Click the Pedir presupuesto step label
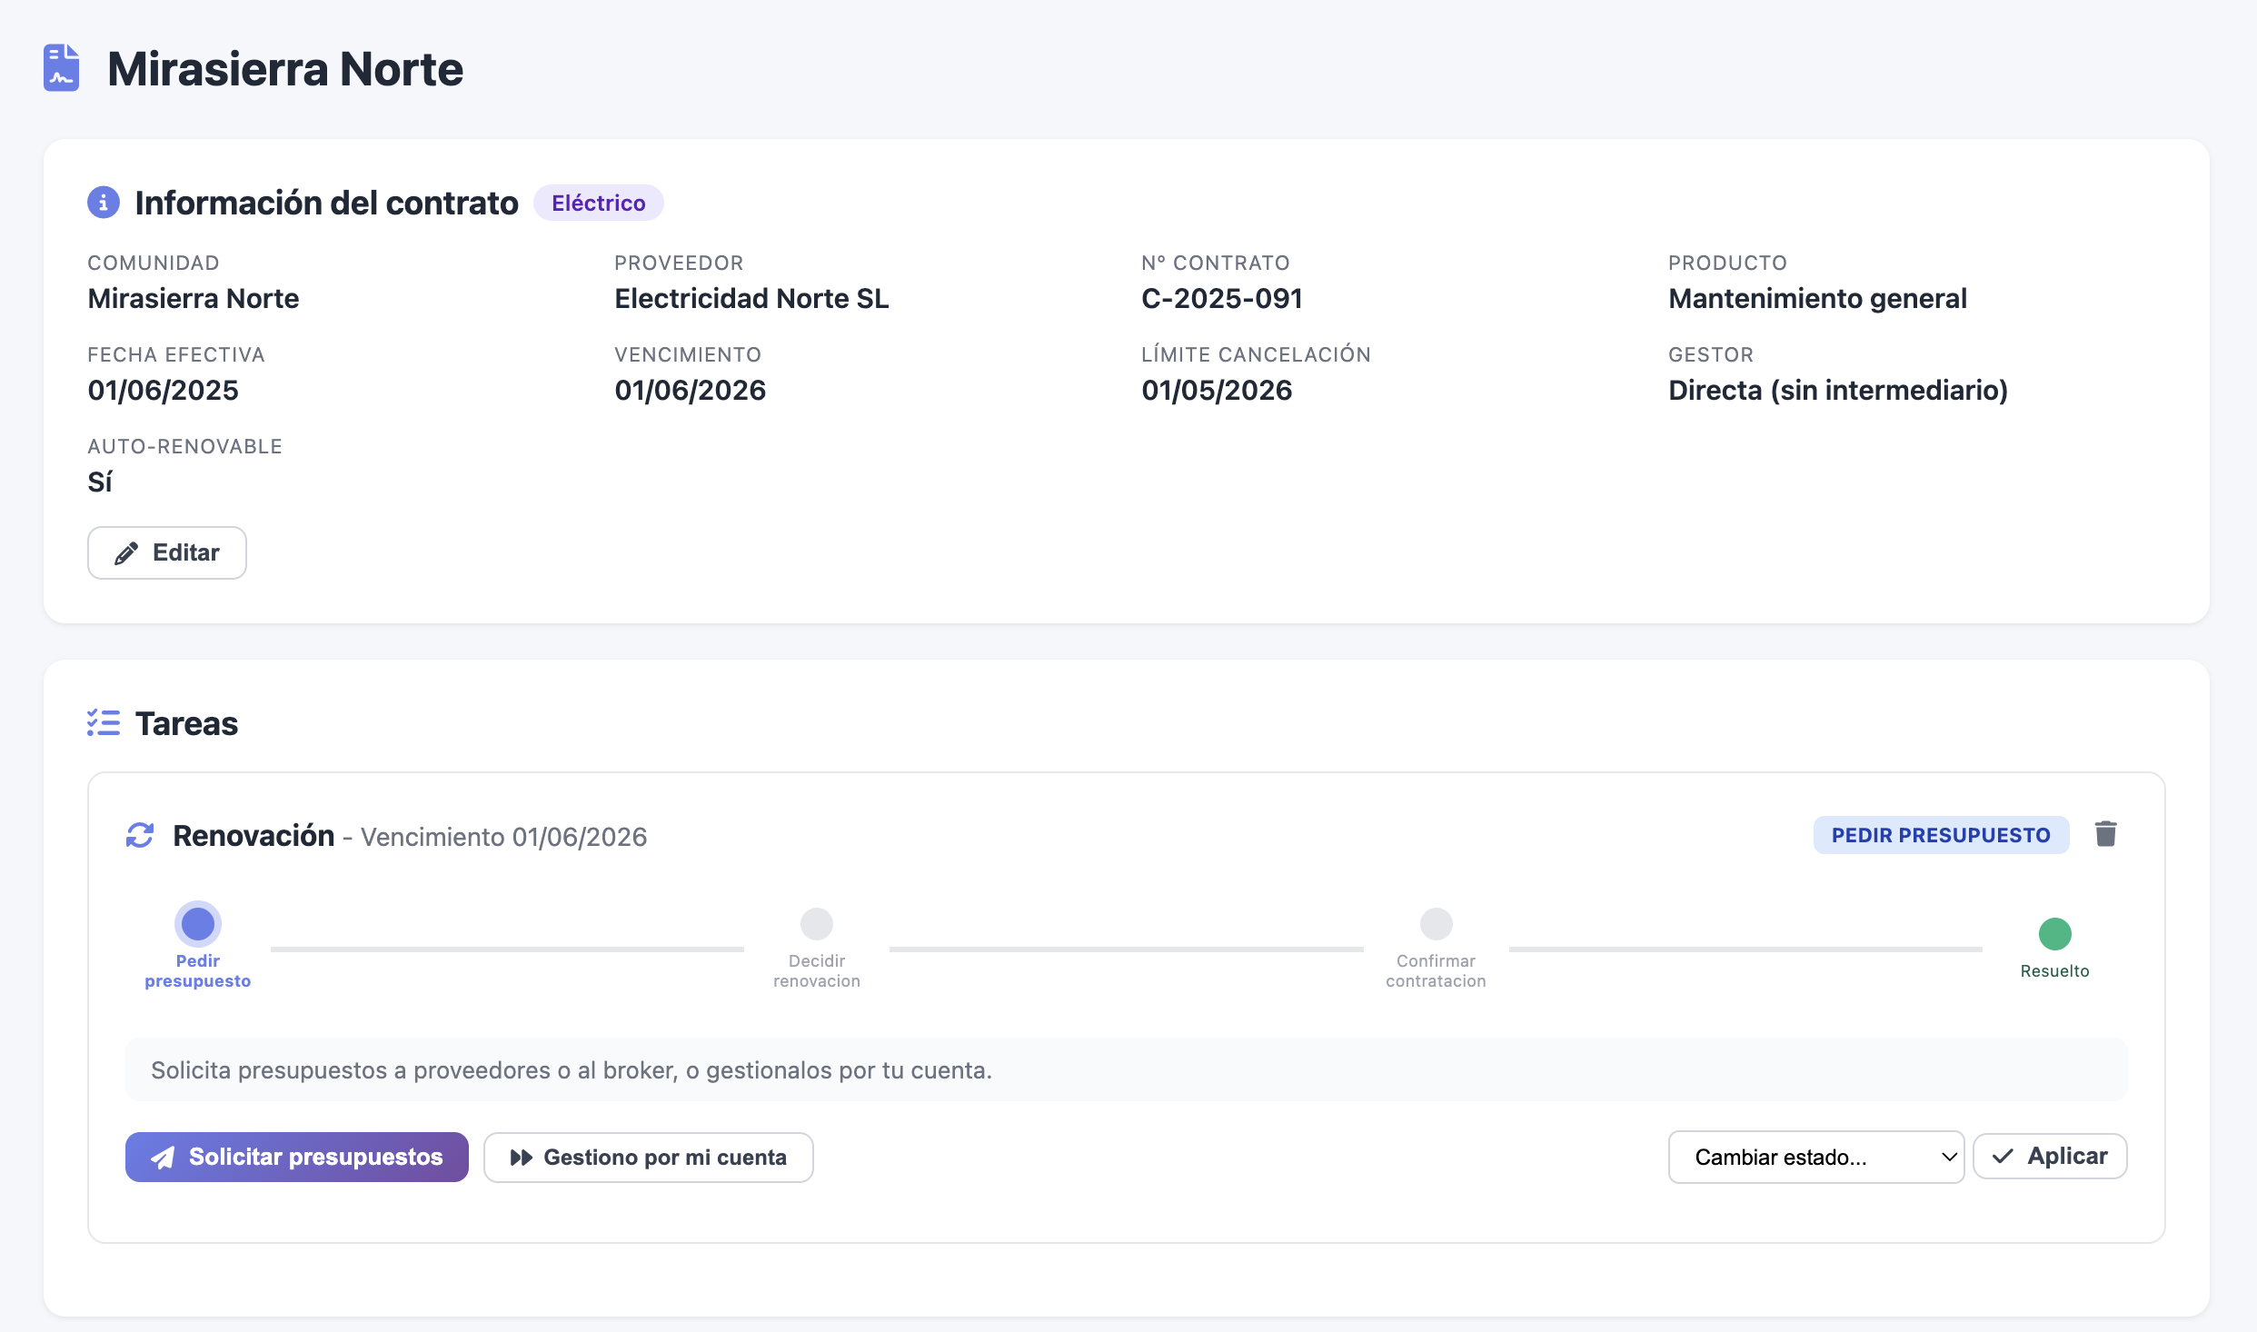Image resolution: width=2257 pixels, height=1332 pixels. tap(198, 970)
